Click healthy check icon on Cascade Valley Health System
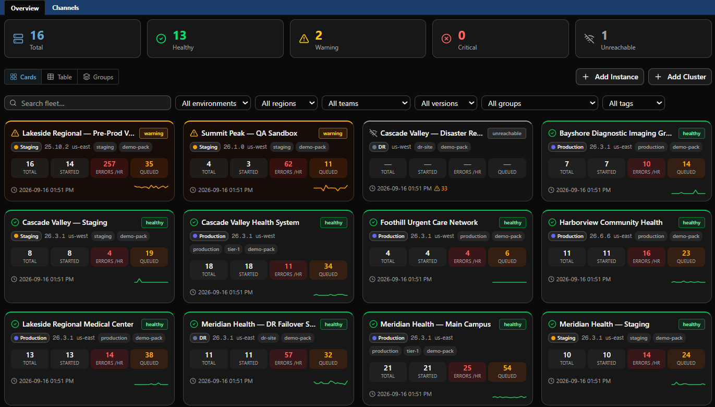The width and height of the screenshot is (715, 407). (194, 222)
